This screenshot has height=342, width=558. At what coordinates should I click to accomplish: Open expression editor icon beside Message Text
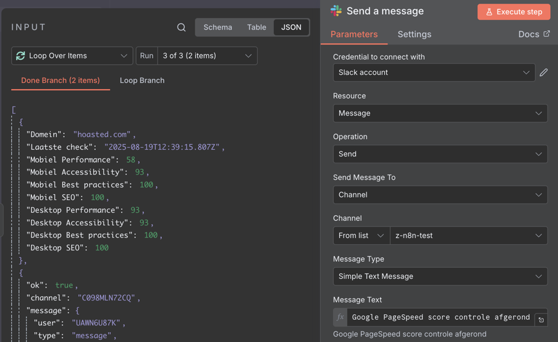541,320
